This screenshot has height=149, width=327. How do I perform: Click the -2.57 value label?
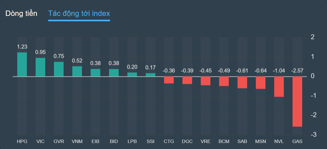[297, 71]
